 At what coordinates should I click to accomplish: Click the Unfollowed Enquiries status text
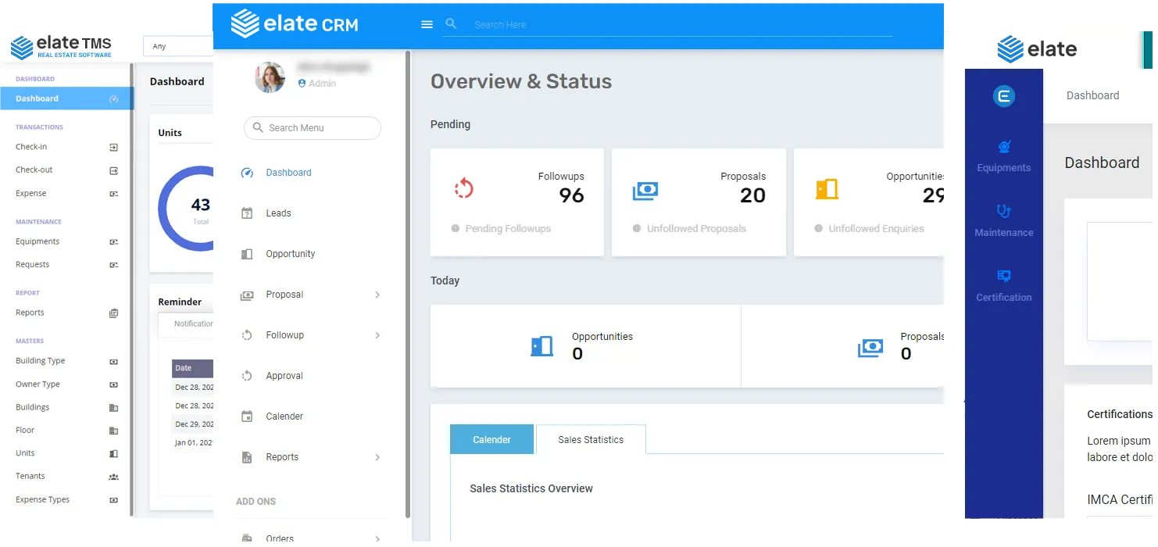coord(876,229)
